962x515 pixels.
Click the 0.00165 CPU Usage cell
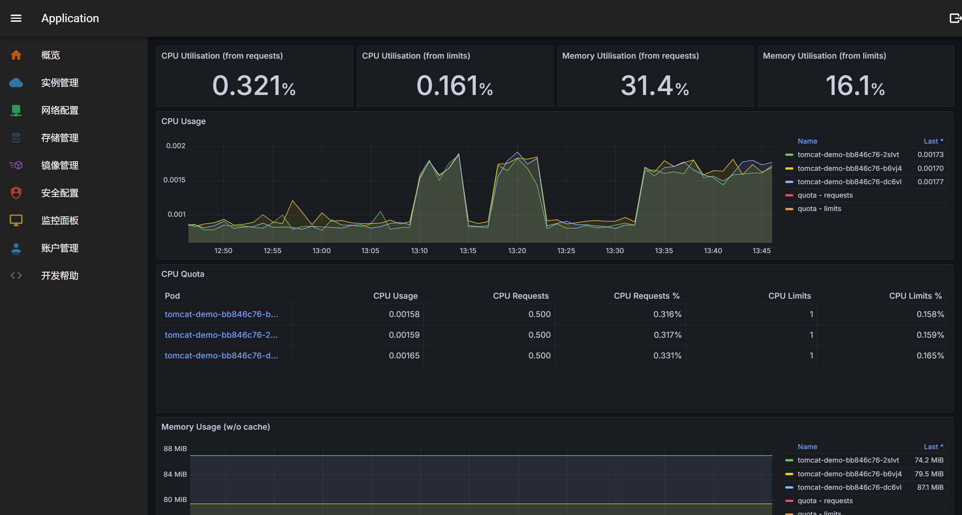coord(404,356)
